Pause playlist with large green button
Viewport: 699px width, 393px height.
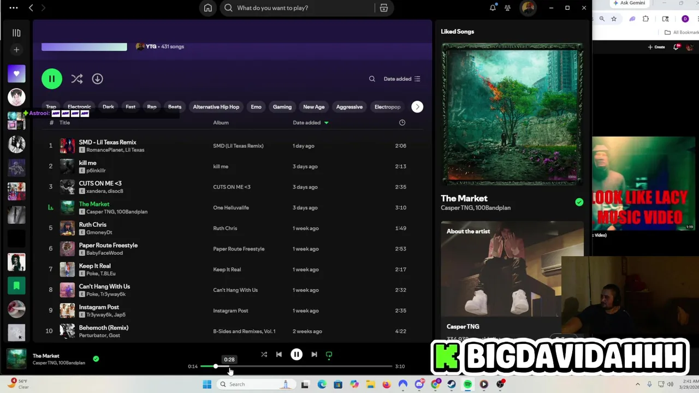coord(52,79)
